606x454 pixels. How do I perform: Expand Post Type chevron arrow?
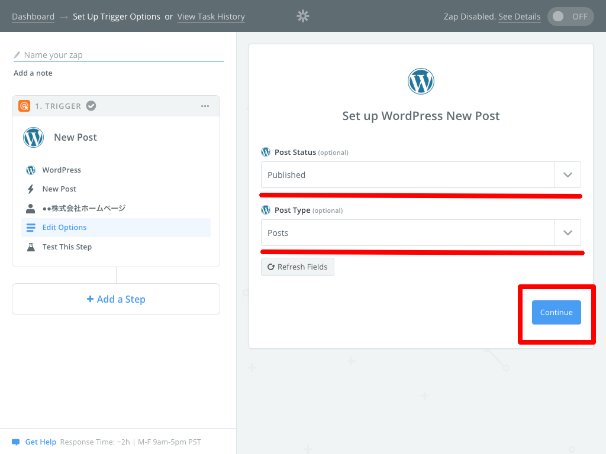(568, 233)
